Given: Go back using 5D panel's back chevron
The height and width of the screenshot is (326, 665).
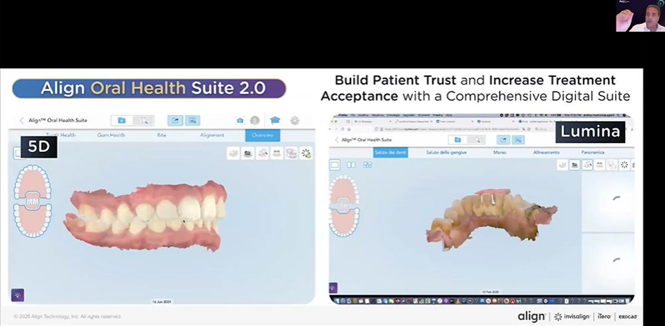Looking at the screenshot, I should pyautogui.click(x=22, y=120).
